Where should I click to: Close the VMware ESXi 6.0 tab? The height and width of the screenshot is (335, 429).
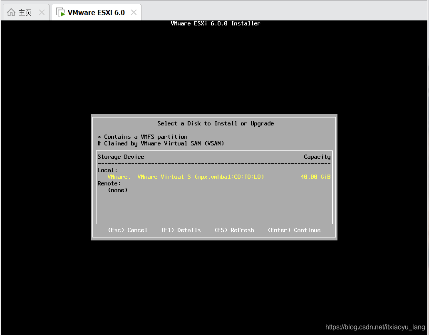(134, 12)
